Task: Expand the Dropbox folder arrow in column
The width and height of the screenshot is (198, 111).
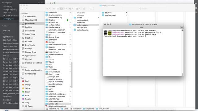Action: pos(70,20)
